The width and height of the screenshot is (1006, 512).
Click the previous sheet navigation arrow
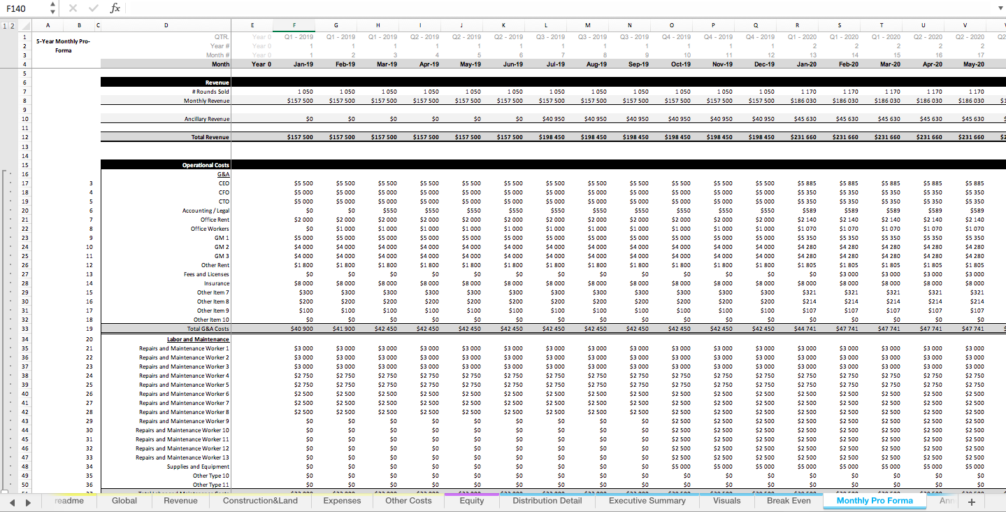(10, 502)
